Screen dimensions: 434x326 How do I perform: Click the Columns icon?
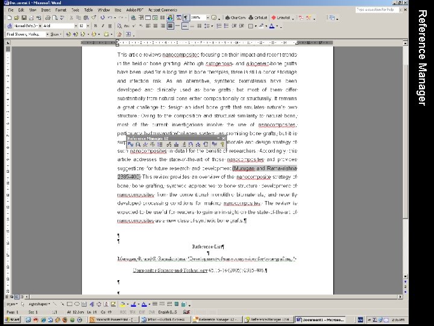tap(163, 18)
